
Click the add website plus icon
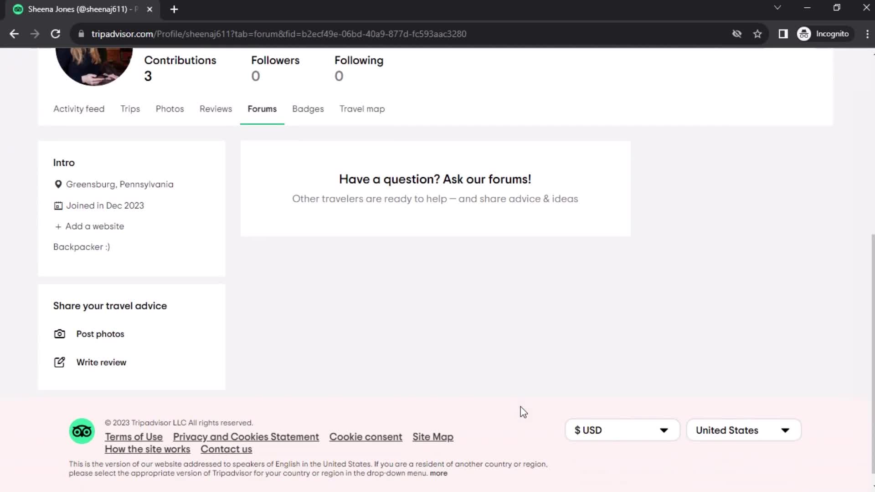[x=58, y=226]
